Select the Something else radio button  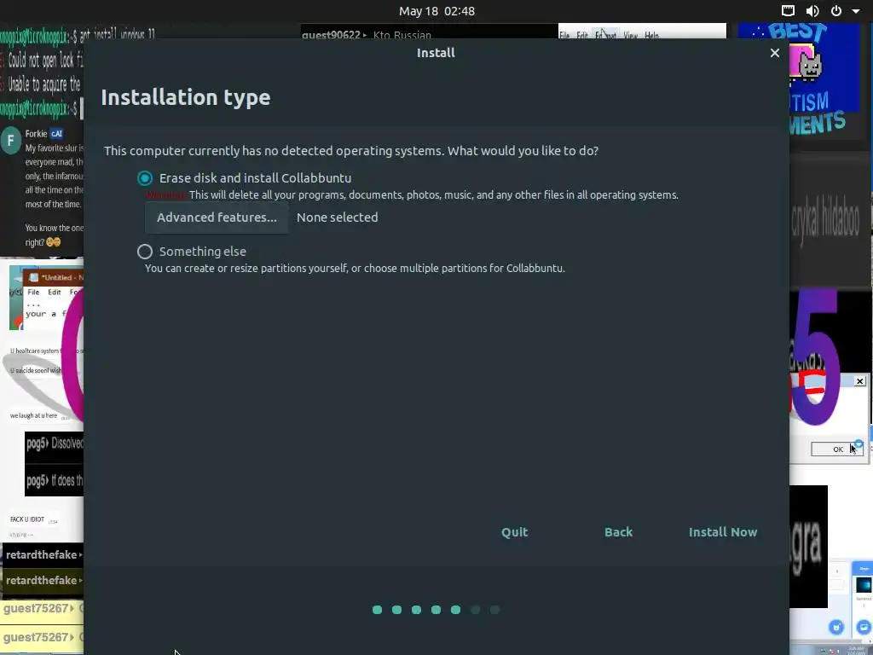[x=145, y=252]
